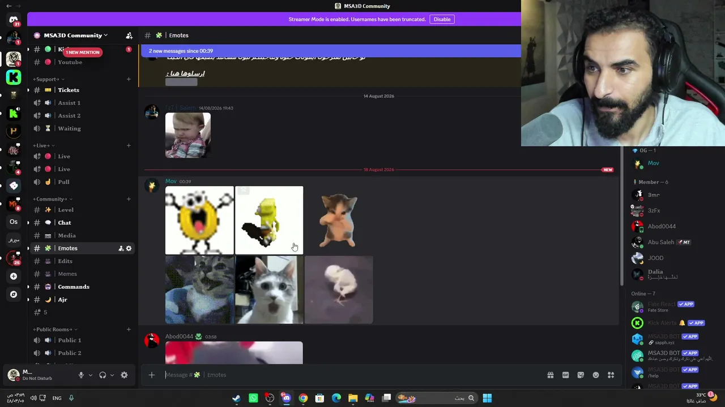Click the message input field for Emotes
725x407 pixels.
(x=351, y=375)
